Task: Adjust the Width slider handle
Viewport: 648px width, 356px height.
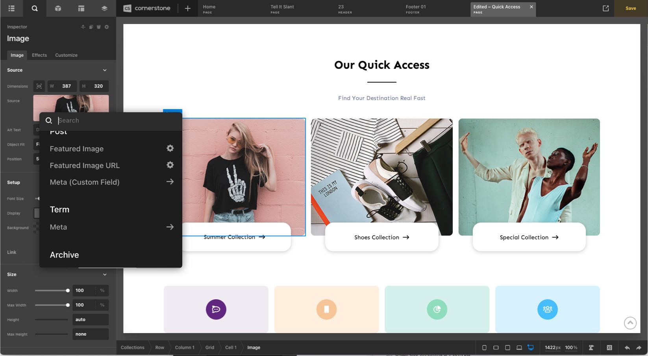Action: click(68, 291)
